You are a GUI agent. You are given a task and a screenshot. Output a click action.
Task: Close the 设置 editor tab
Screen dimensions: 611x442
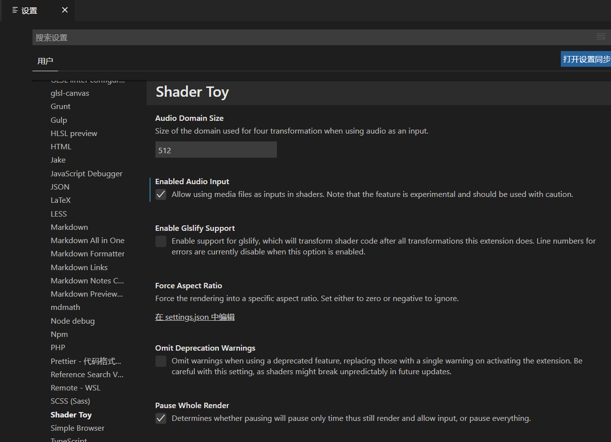click(x=65, y=10)
